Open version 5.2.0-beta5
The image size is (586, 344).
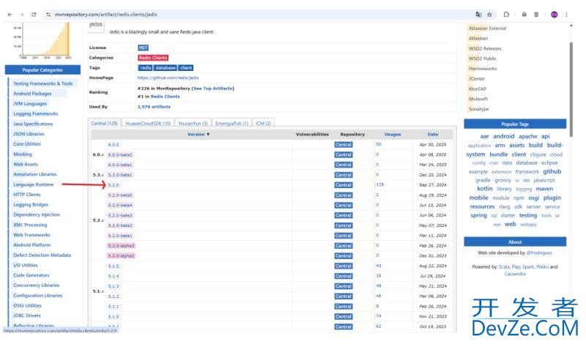point(120,195)
